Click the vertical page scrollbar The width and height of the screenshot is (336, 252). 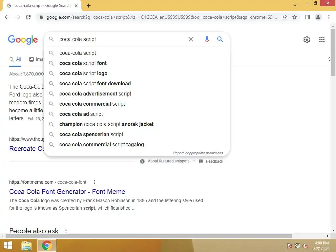[x=333, y=52]
